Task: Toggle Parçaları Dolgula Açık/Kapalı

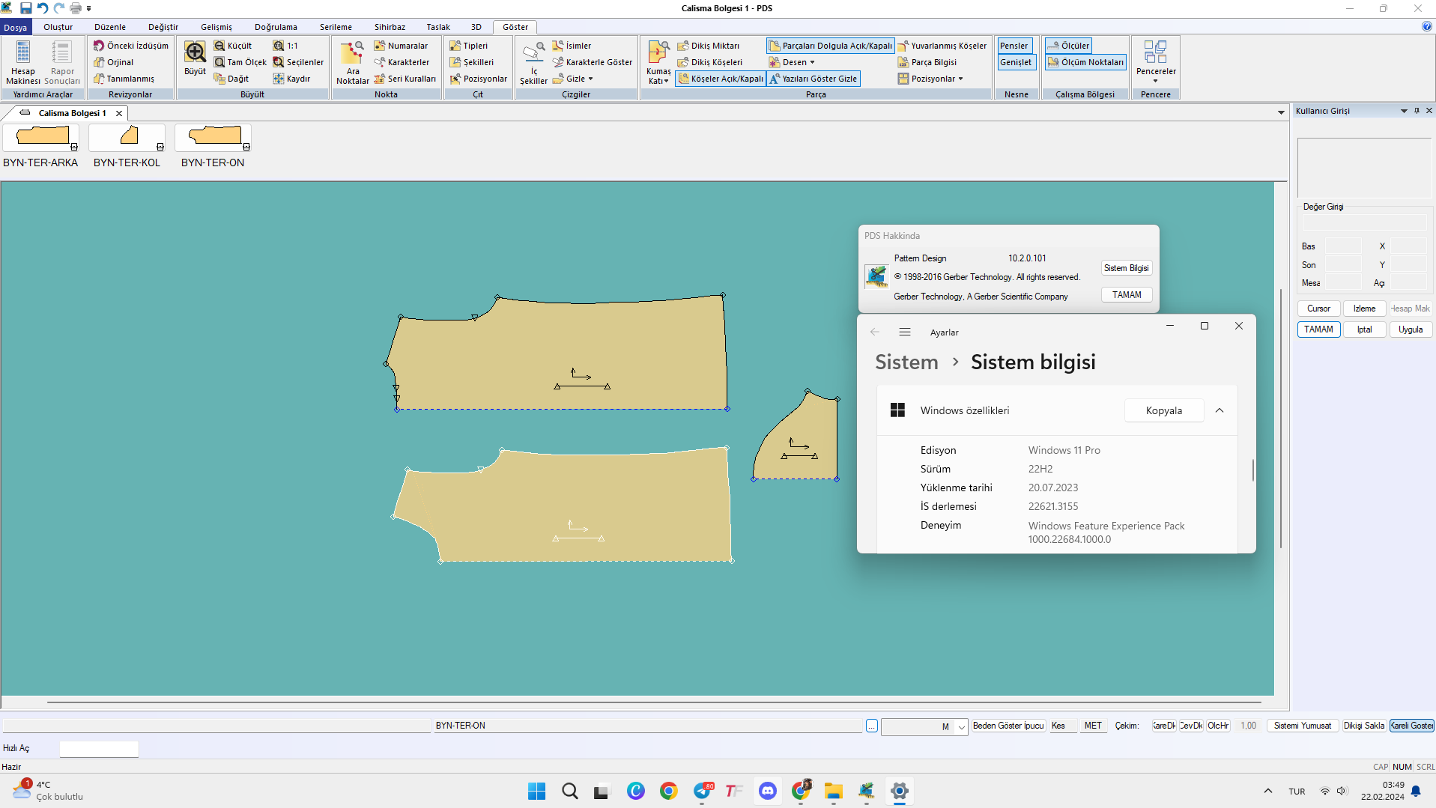Action: coord(830,46)
